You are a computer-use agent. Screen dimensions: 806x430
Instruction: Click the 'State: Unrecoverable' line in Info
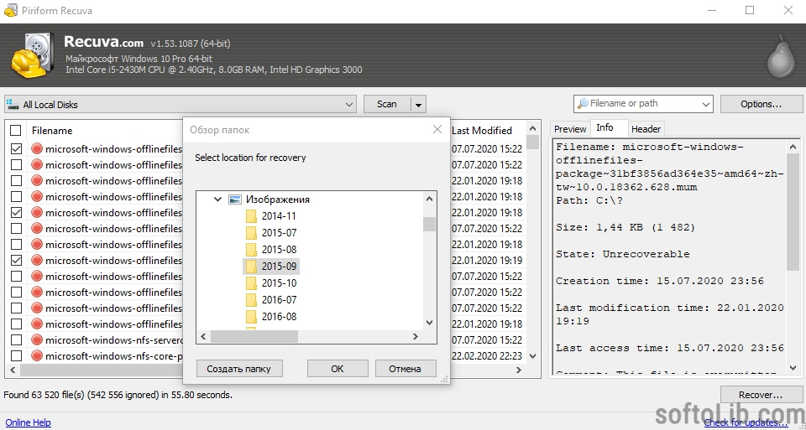coord(622,254)
